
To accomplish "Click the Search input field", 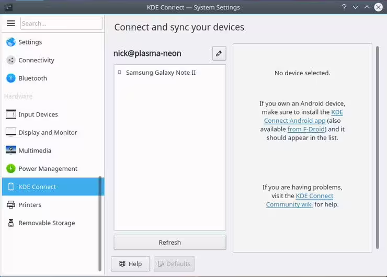I will [61, 24].
